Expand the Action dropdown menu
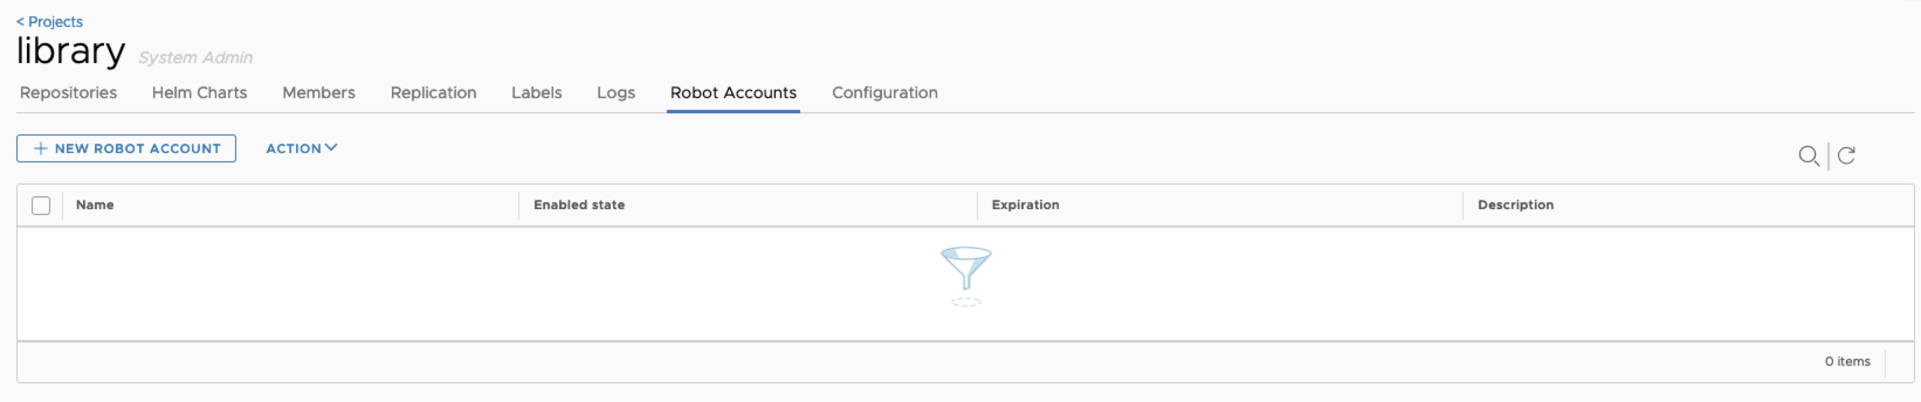Viewport: 1921px width, 402px height. click(x=301, y=148)
